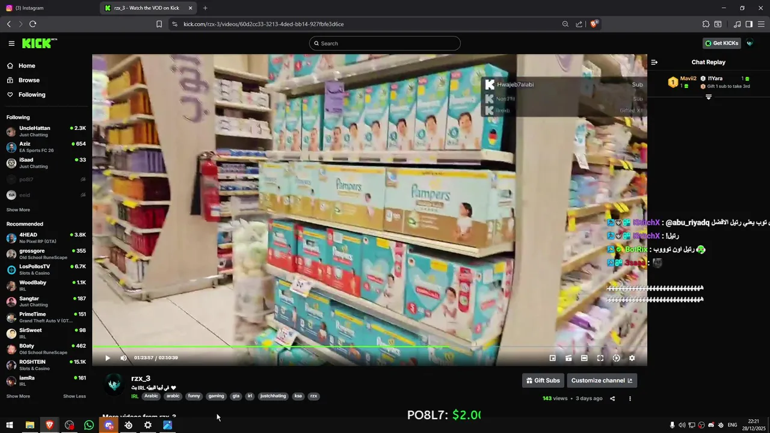Click the Gift Subs button
The height and width of the screenshot is (433, 770).
[543, 381]
